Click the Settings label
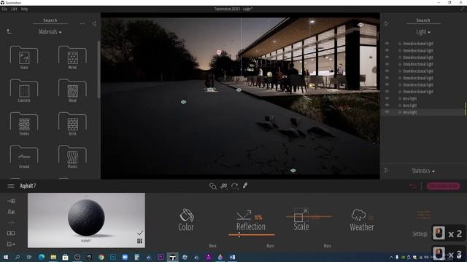This screenshot has height=262, width=467. coord(420,234)
